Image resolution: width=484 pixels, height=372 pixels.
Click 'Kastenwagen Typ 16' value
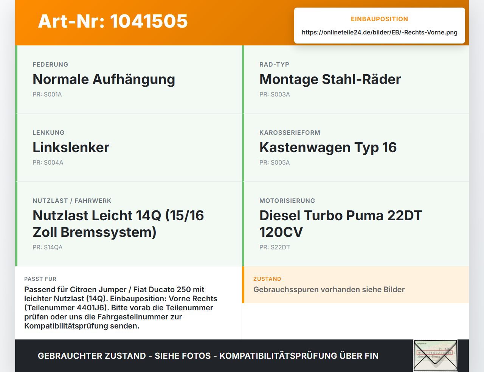click(x=328, y=148)
